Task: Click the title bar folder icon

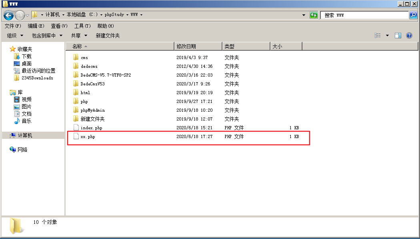Action: point(5,4)
